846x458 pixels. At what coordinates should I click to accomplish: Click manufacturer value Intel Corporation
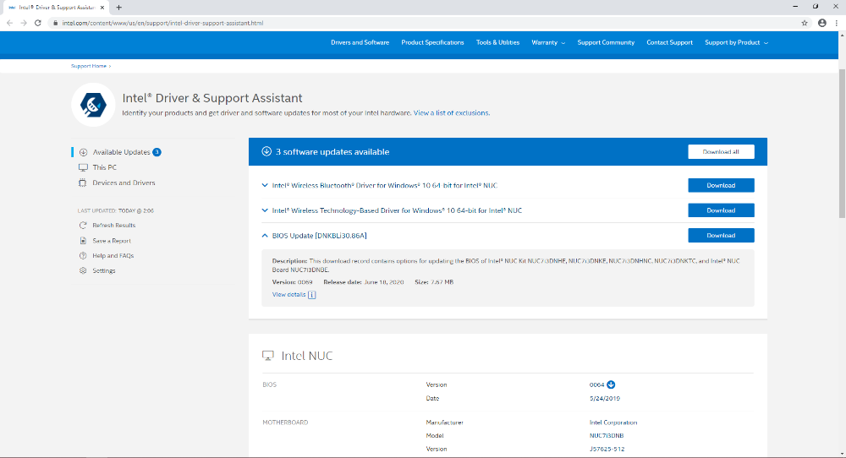pyautogui.click(x=613, y=423)
